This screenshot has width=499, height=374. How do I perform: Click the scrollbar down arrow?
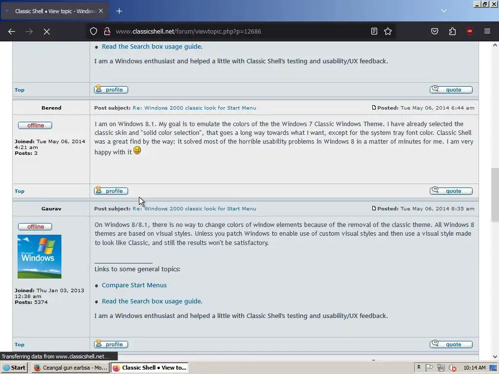(495, 357)
